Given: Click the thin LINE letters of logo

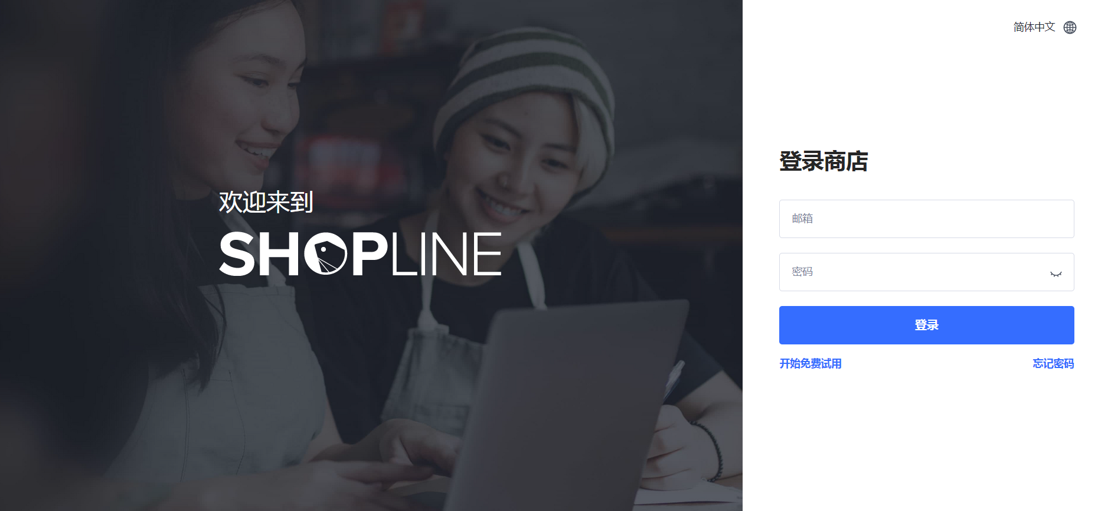Looking at the screenshot, I should (x=446, y=254).
